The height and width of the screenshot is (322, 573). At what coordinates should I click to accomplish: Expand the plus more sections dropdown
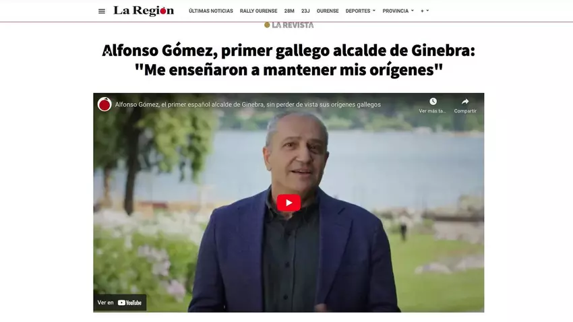click(425, 11)
